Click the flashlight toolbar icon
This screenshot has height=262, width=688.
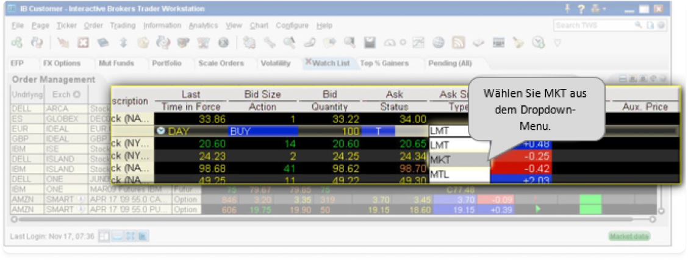click(519, 43)
